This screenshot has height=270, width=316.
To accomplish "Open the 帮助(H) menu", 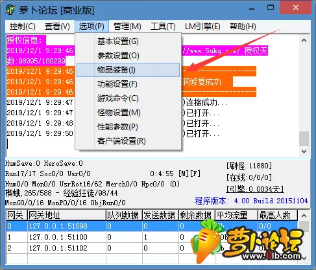I will pos(243,27).
